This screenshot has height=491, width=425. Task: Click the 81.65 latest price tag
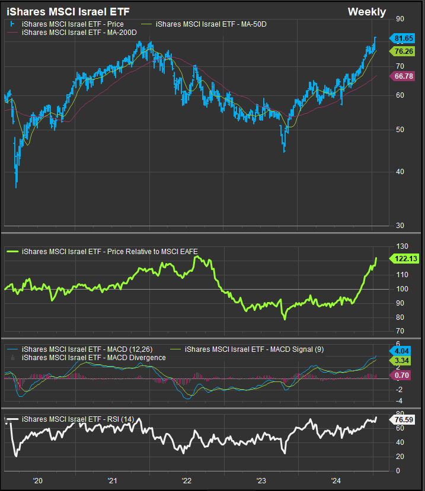[x=402, y=38]
